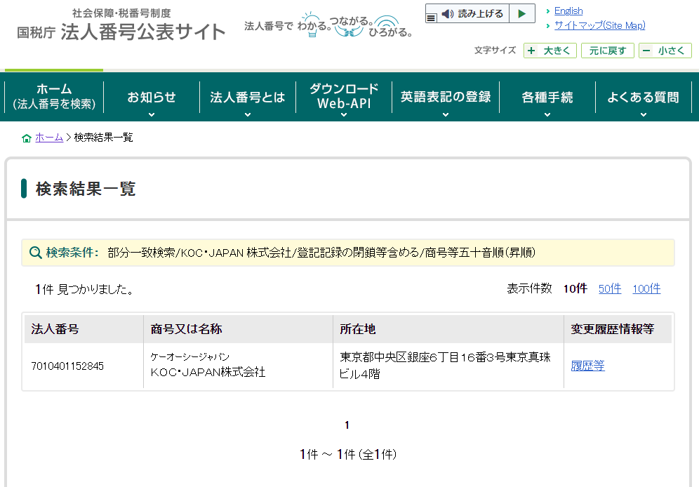Click the magnifier icon beside 検索条件
Image resolution: width=699 pixels, height=487 pixels.
tap(35, 253)
